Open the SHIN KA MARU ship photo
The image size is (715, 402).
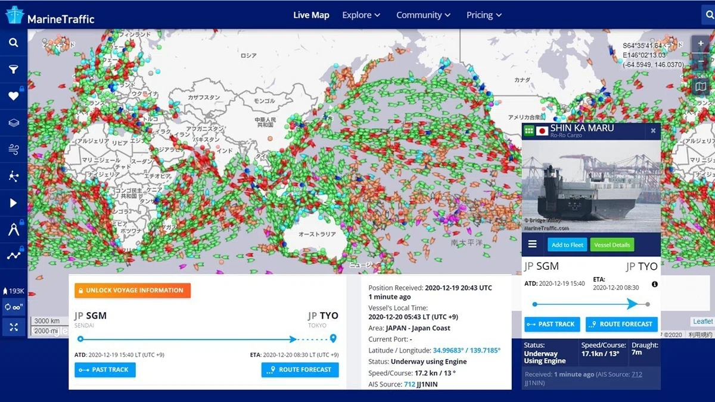[591, 186]
